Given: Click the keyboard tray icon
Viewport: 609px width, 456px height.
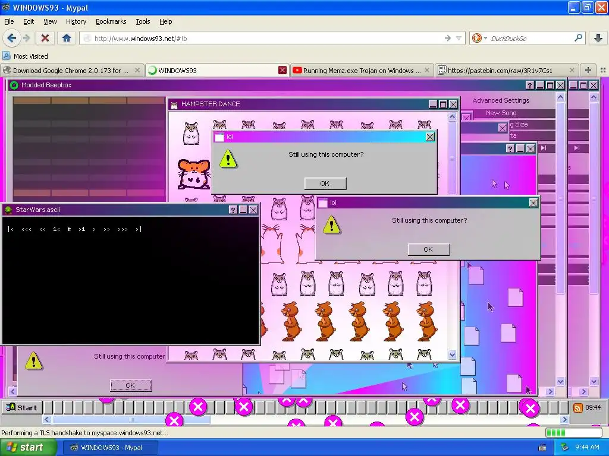Looking at the screenshot, I should 542,448.
